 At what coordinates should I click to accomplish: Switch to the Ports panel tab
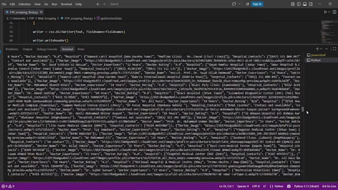click(81, 49)
